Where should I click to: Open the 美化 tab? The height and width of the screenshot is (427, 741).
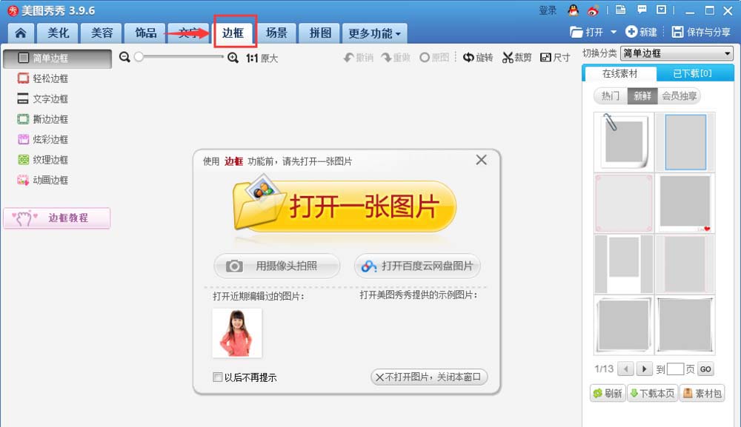pos(58,33)
